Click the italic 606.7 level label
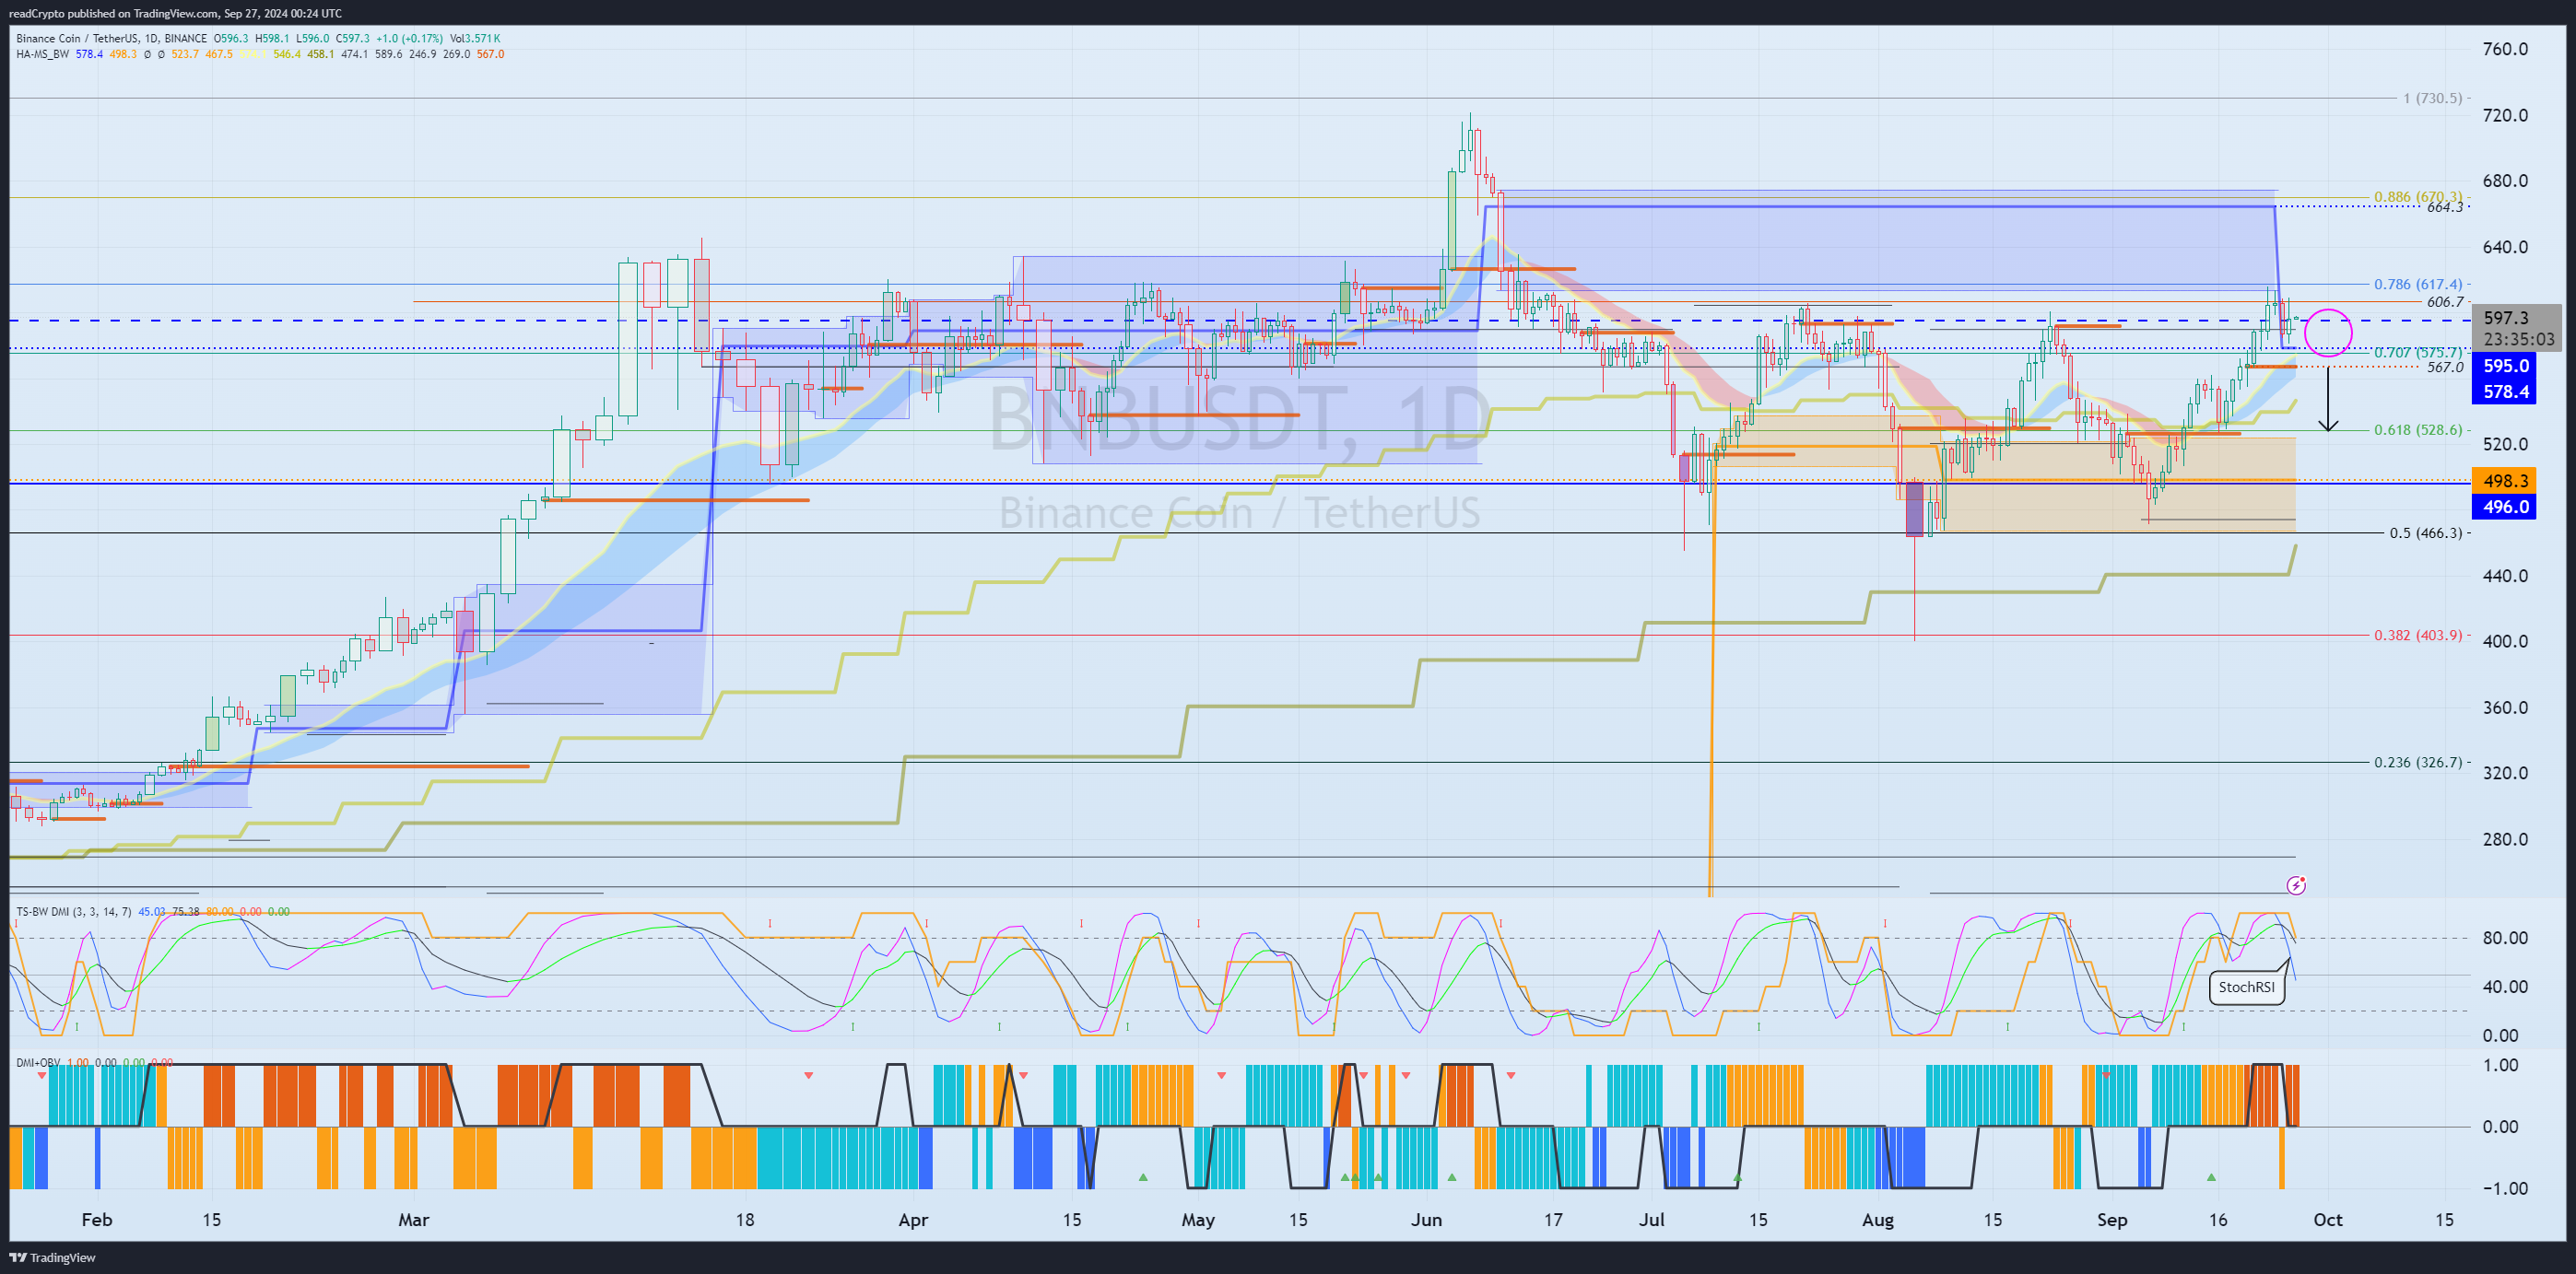Image resolution: width=2576 pixels, height=1274 pixels. click(x=2445, y=302)
